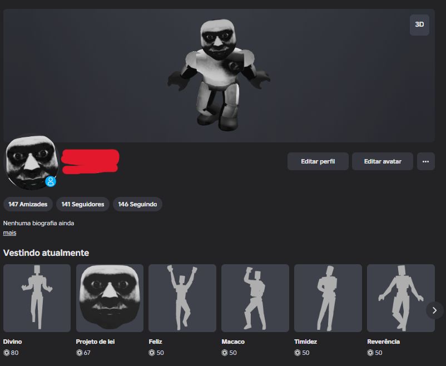
Task: Expand the biography with the mais link
Action: pos(9,233)
